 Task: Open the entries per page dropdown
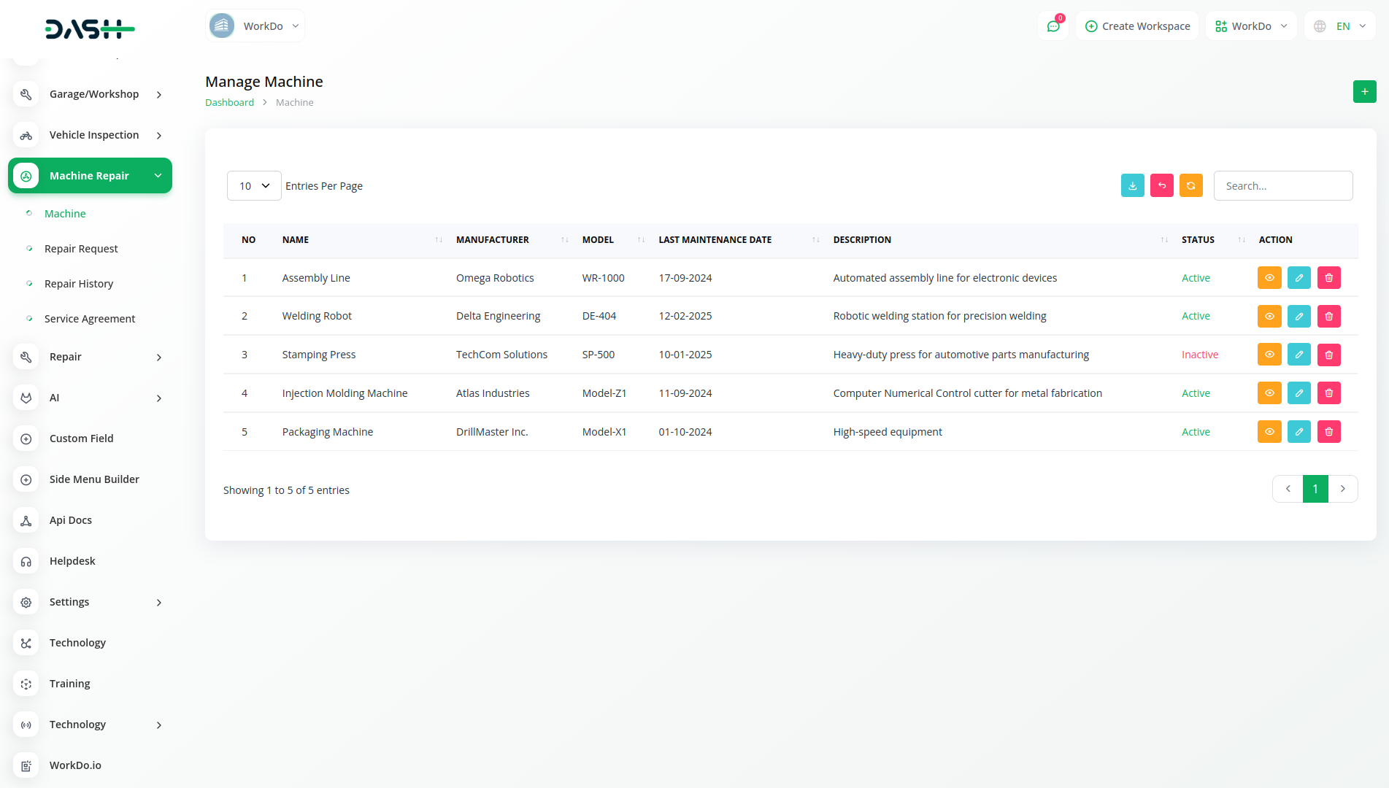pos(253,186)
